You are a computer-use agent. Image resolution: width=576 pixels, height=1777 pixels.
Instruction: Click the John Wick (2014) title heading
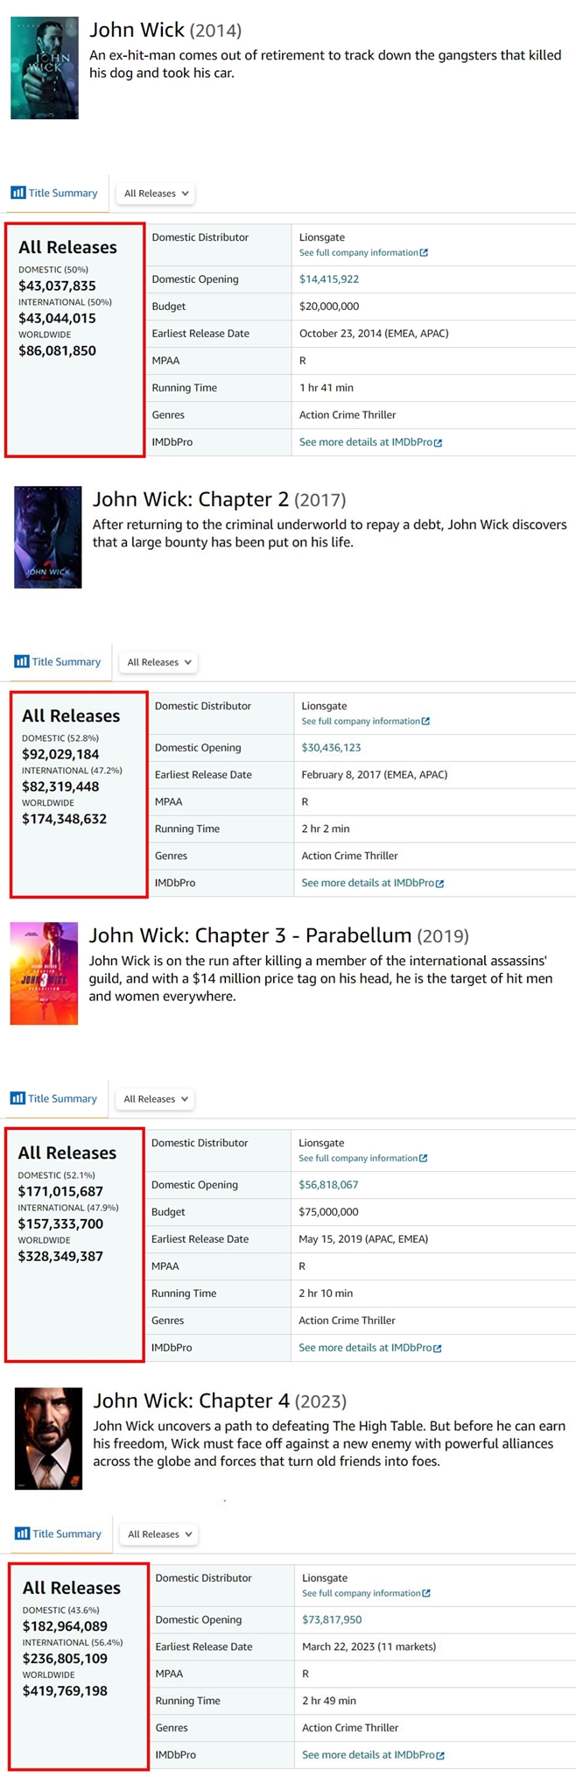(x=165, y=30)
